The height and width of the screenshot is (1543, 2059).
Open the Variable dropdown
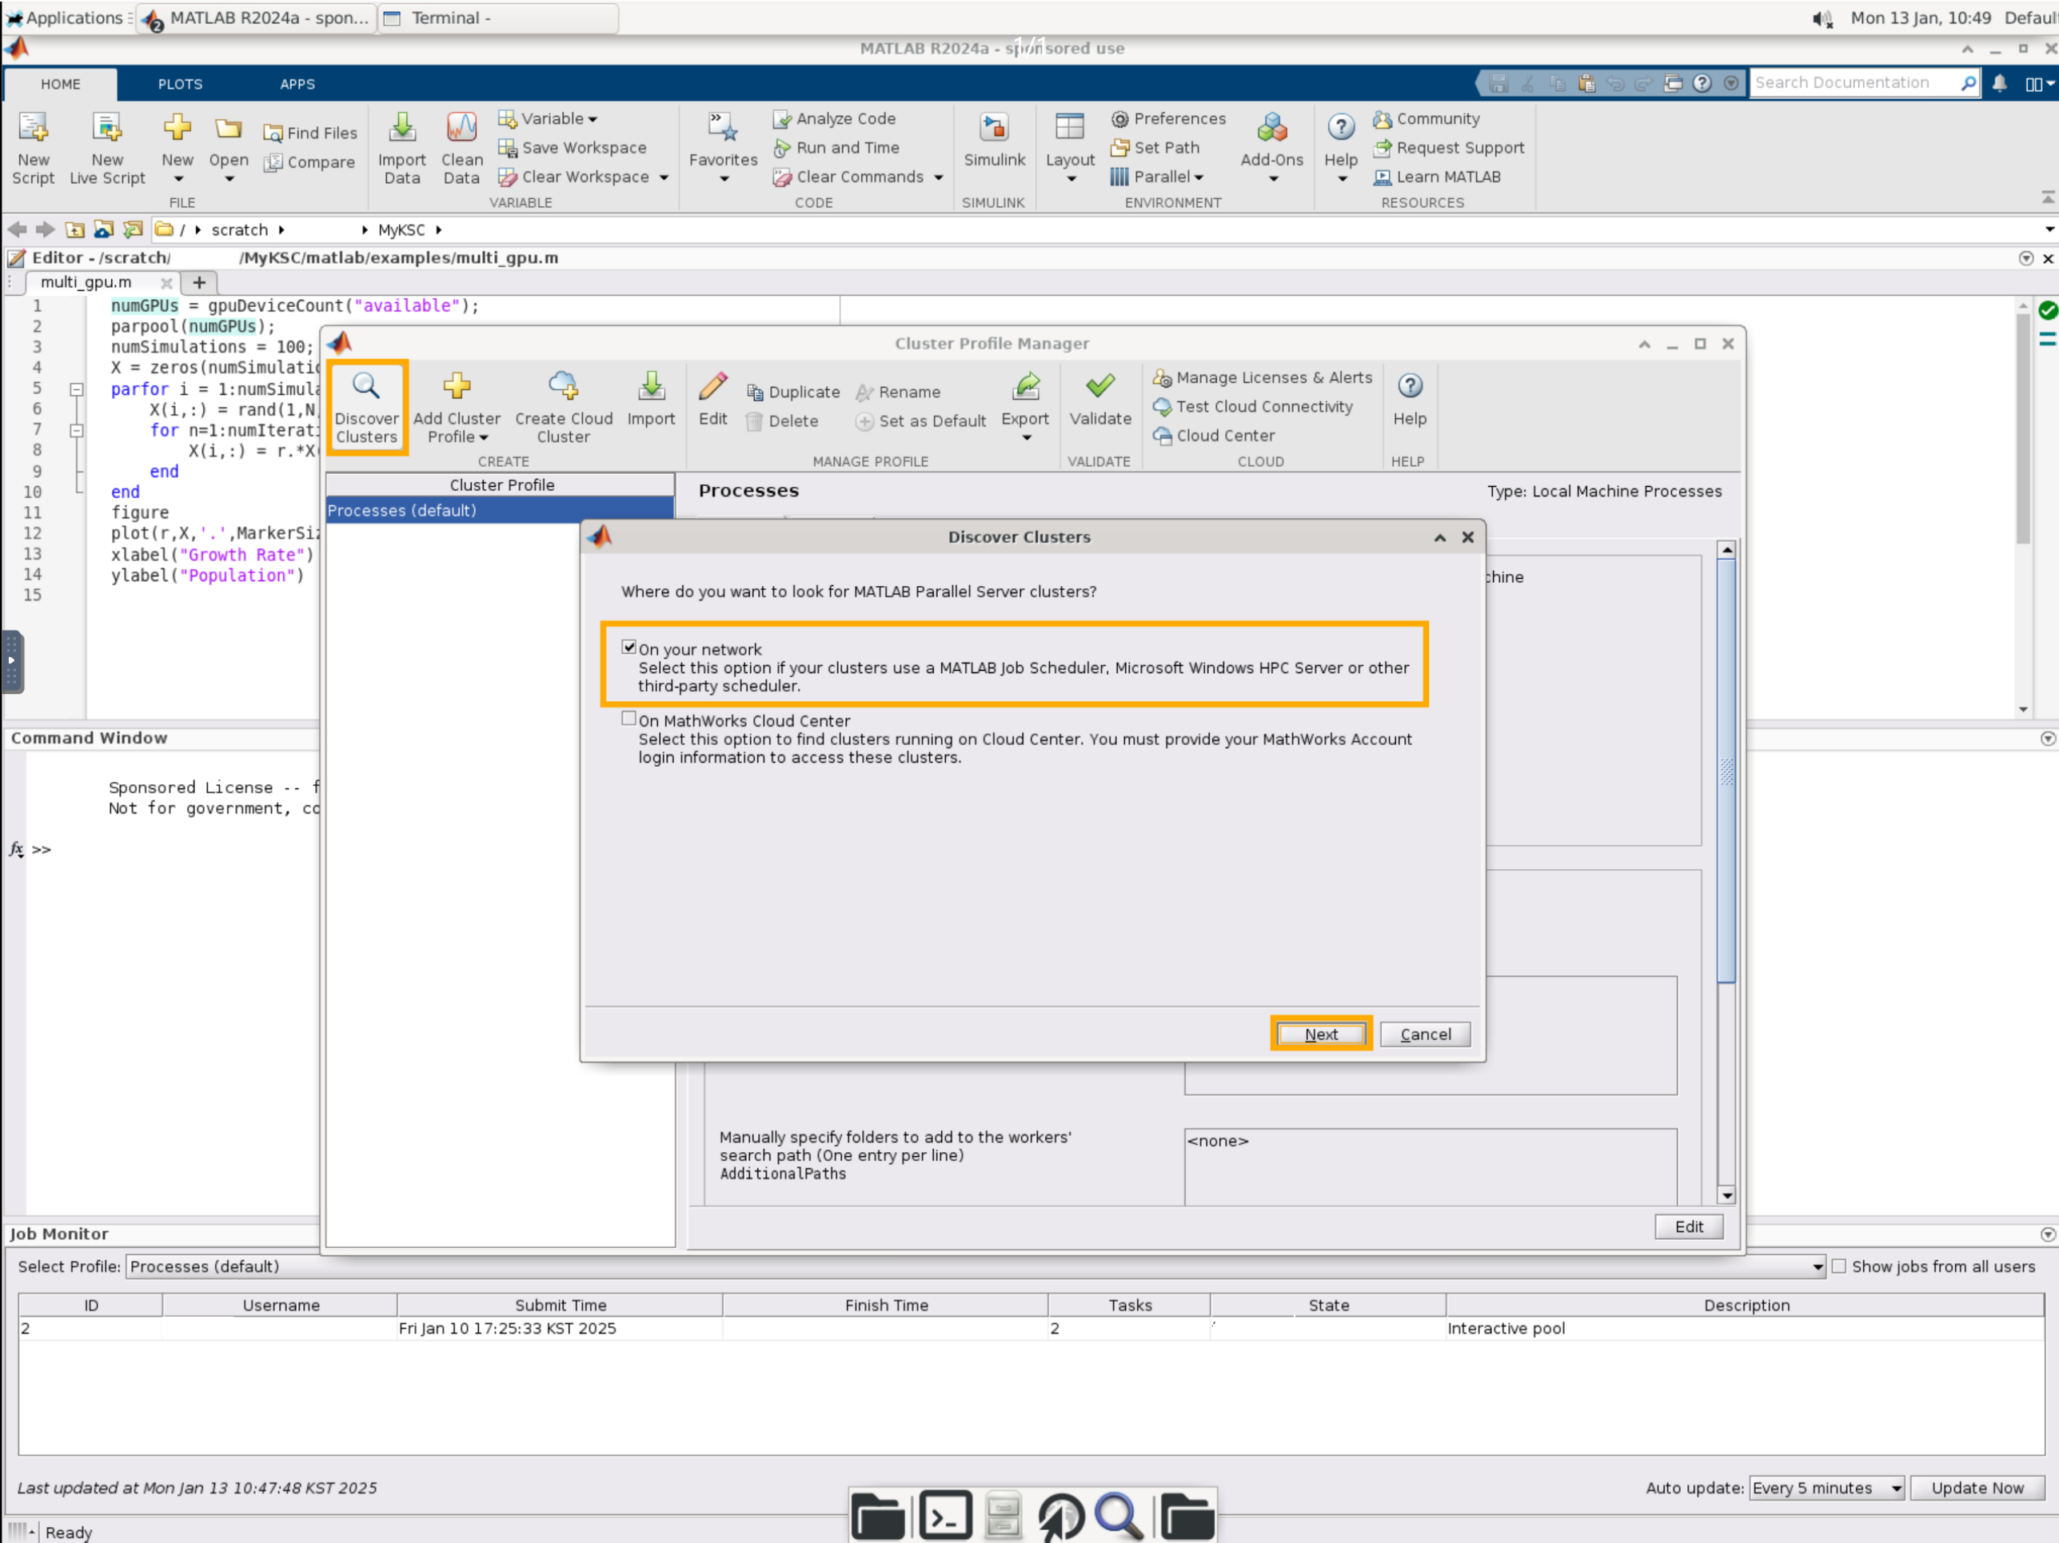[549, 118]
